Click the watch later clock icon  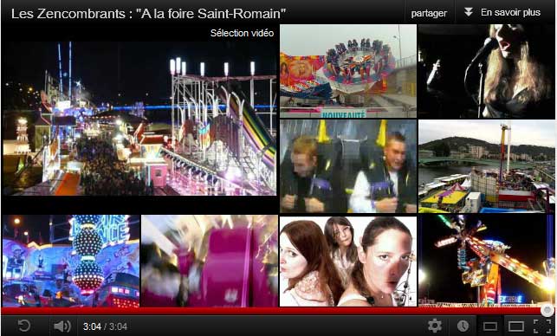click(463, 326)
